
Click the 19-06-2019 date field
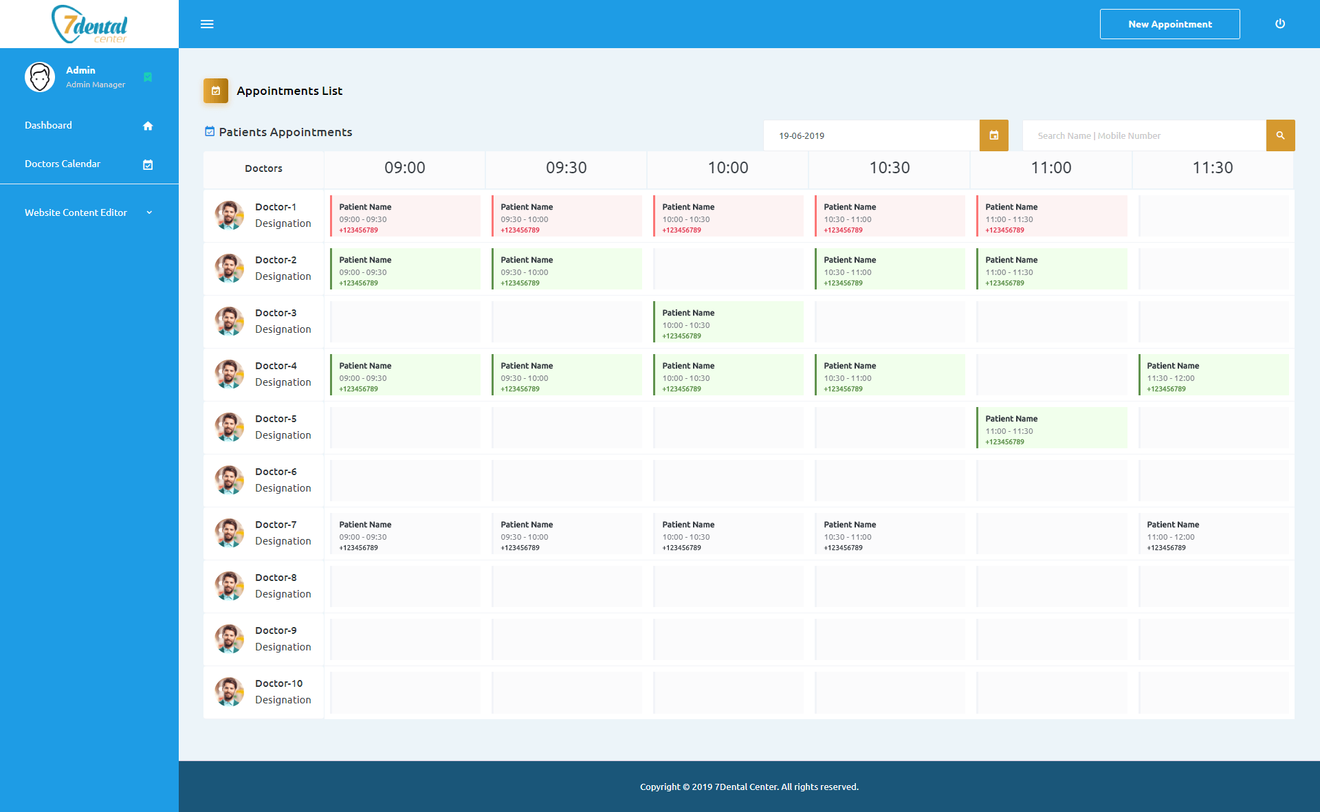point(870,135)
